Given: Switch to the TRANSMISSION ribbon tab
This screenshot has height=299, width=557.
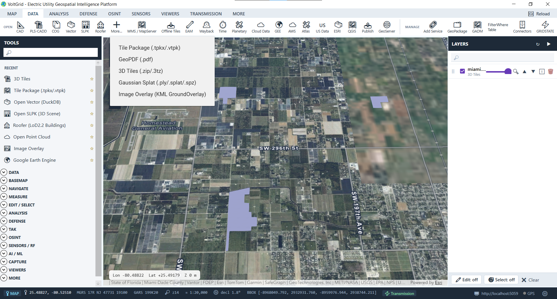Looking at the screenshot, I should [206, 14].
